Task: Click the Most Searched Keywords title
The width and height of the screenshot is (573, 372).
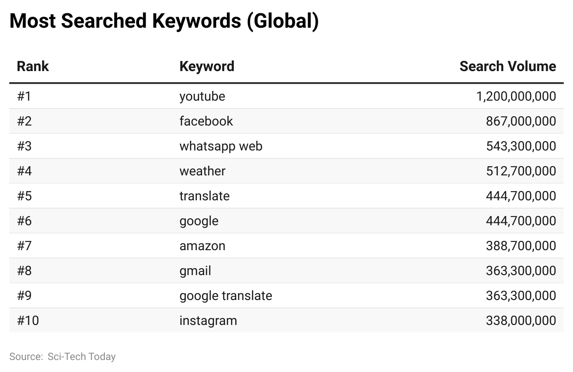Action: pos(164,21)
